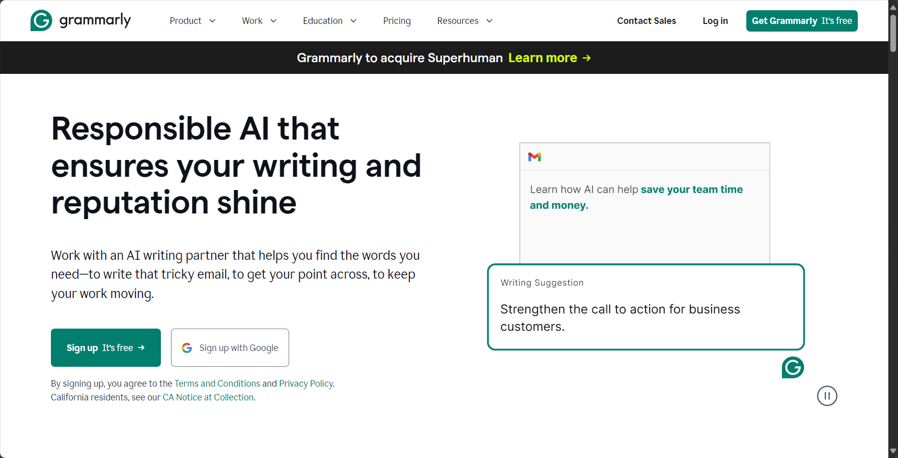Screen dimensions: 898x458
Task: Click Log in
Action: (x=715, y=21)
